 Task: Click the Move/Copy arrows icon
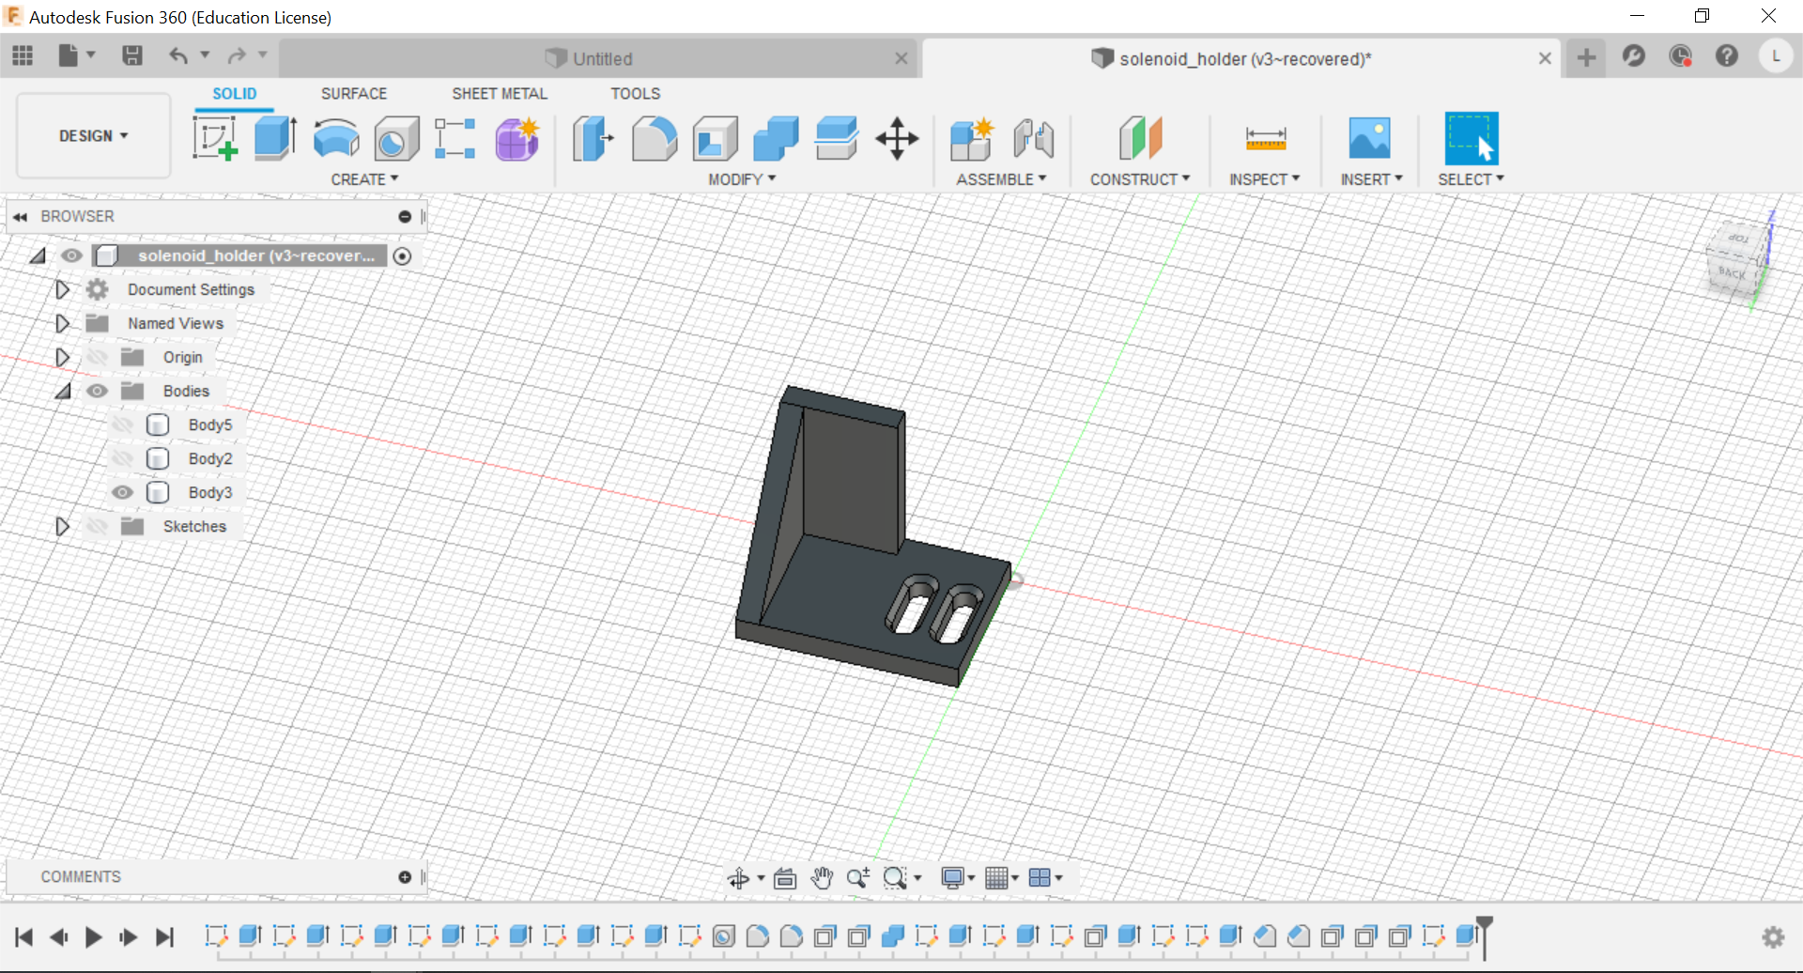(897, 139)
